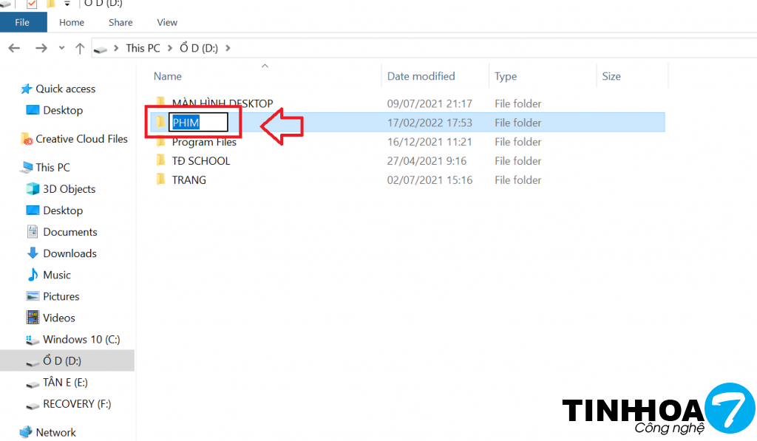Open the File menu tab
Image resolution: width=757 pixels, height=441 pixels.
(x=22, y=22)
